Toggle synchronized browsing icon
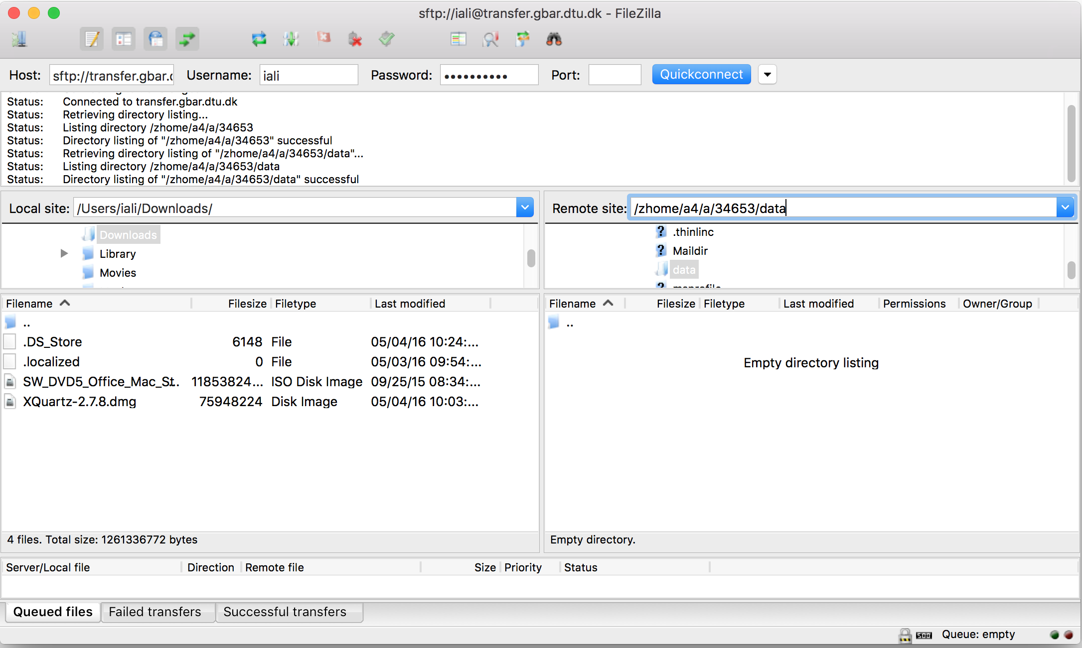The height and width of the screenshot is (648, 1082). pyautogui.click(x=522, y=39)
